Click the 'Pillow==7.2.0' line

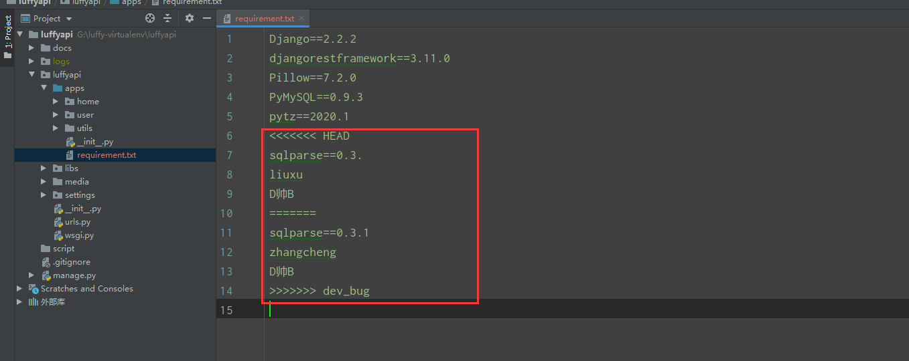coord(313,78)
